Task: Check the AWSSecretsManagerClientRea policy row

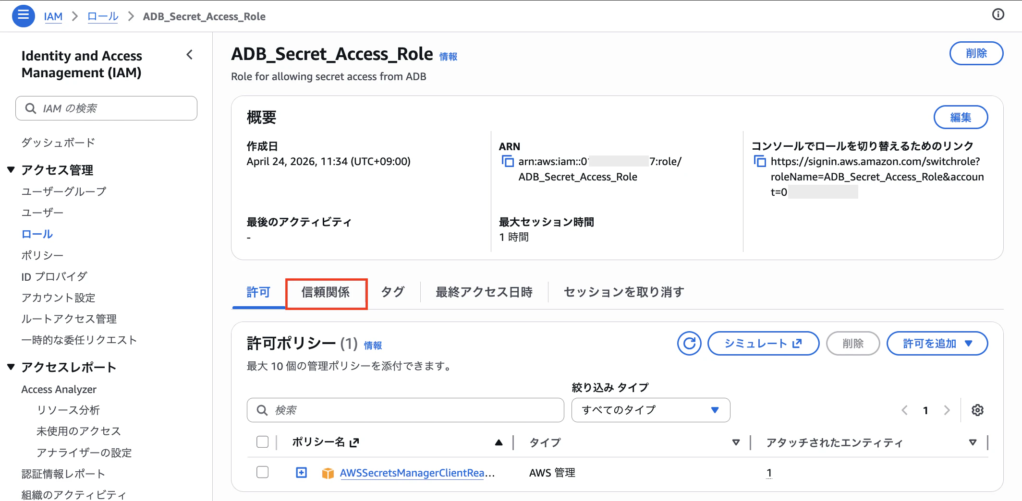Action: (262, 472)
